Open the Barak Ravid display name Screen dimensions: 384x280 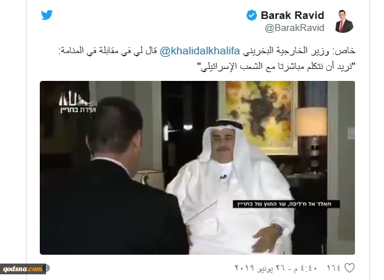tap(292, 15)
